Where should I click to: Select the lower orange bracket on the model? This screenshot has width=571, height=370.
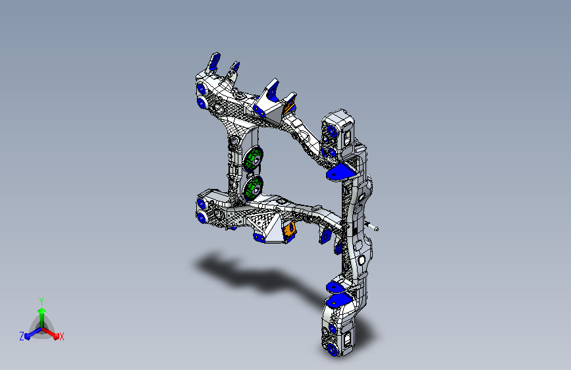pyautogui.click(x=290, y=230)
